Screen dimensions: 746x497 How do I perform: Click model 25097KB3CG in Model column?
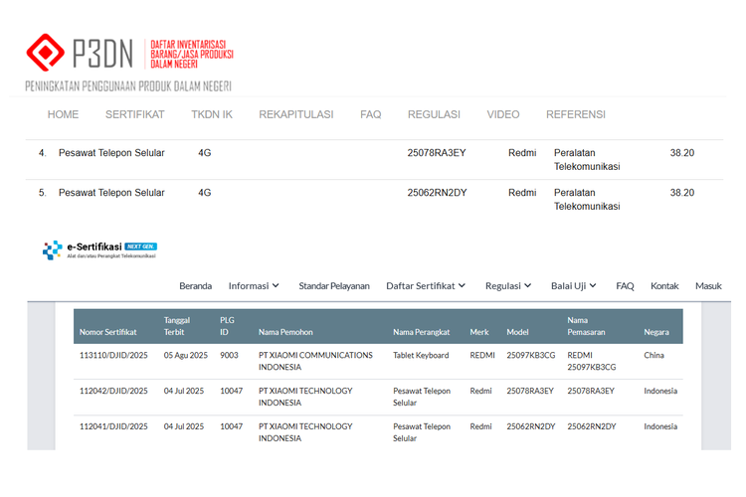530,355
